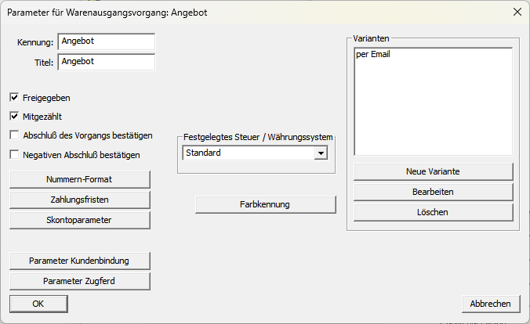Open the Farbkennung color settings
This screenshot has height=324, width=530.
[x=265, y=204]
